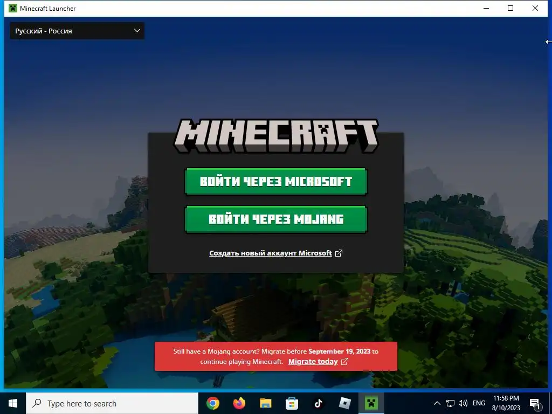Click the ENG input language indicator
The height and width of the screenshot is (414, 552).
click(479, 403)
